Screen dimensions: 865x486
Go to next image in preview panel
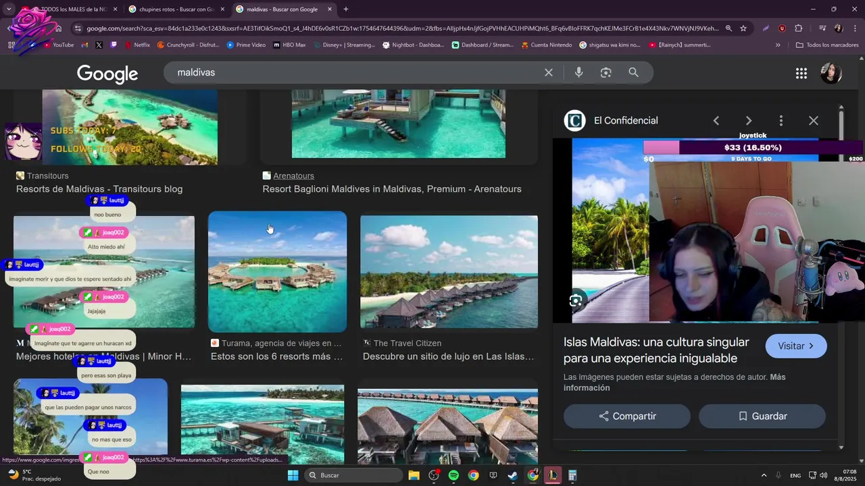pos(749,121)
